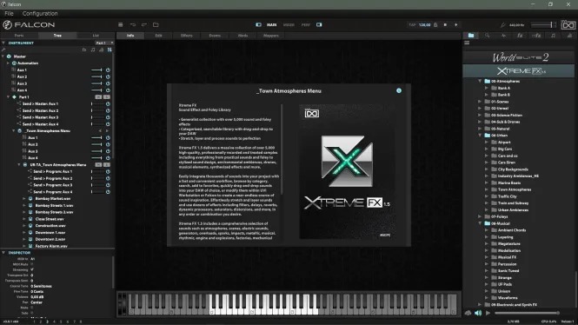578x325 pixels.
Task: Toggle the Solo checkbox in Inspector
Action: (x=32, y=313)
